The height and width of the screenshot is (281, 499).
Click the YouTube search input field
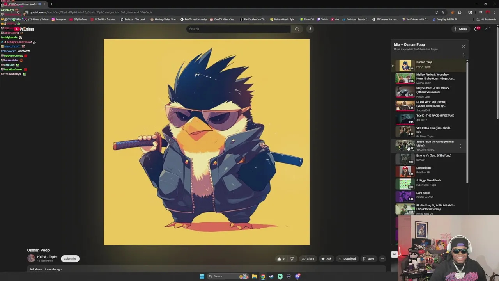239,29
